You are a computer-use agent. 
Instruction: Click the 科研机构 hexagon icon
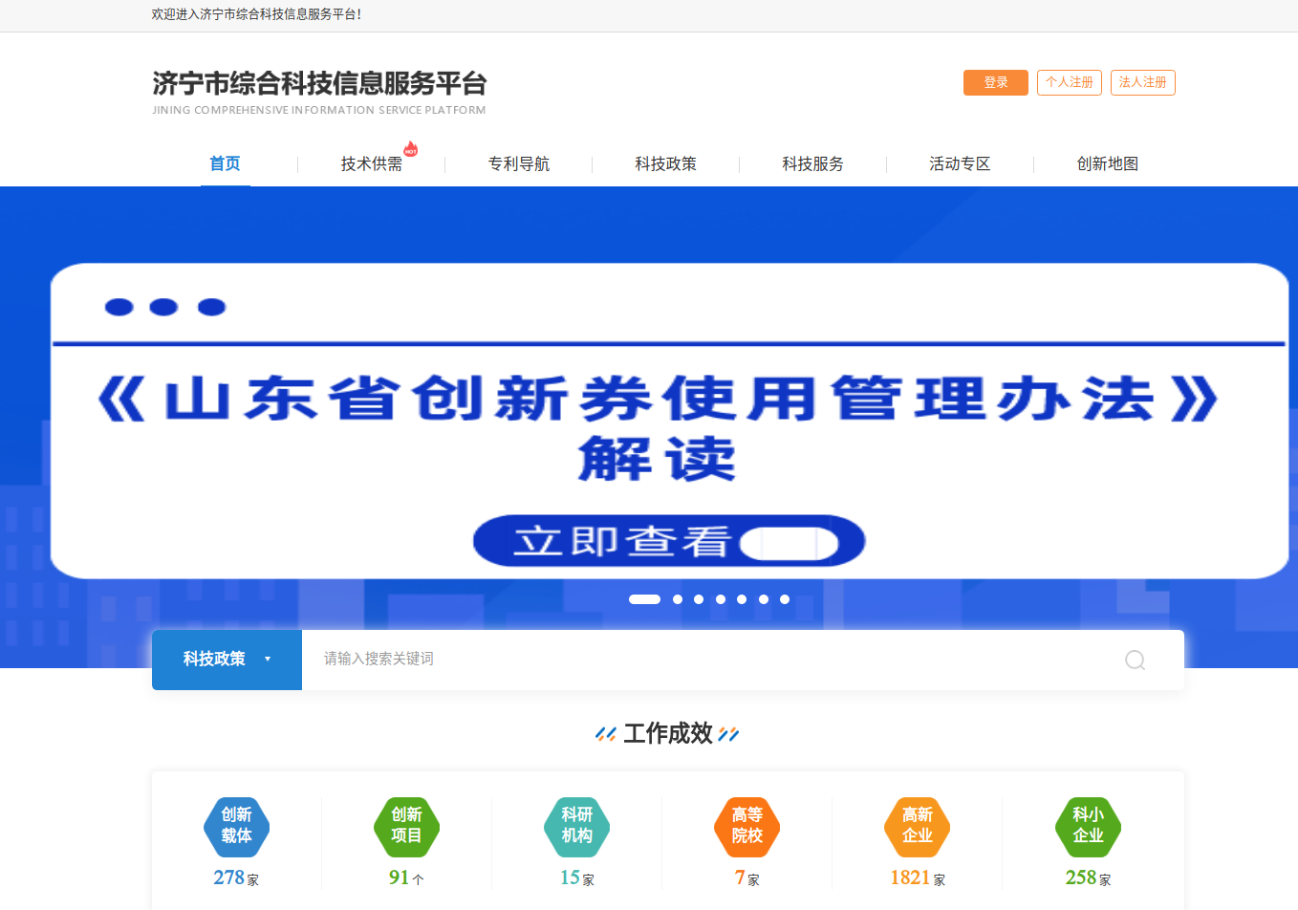[x=576, y=826]
